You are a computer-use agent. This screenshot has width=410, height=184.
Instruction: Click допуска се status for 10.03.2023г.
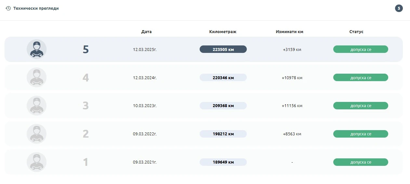click(361, 106)
